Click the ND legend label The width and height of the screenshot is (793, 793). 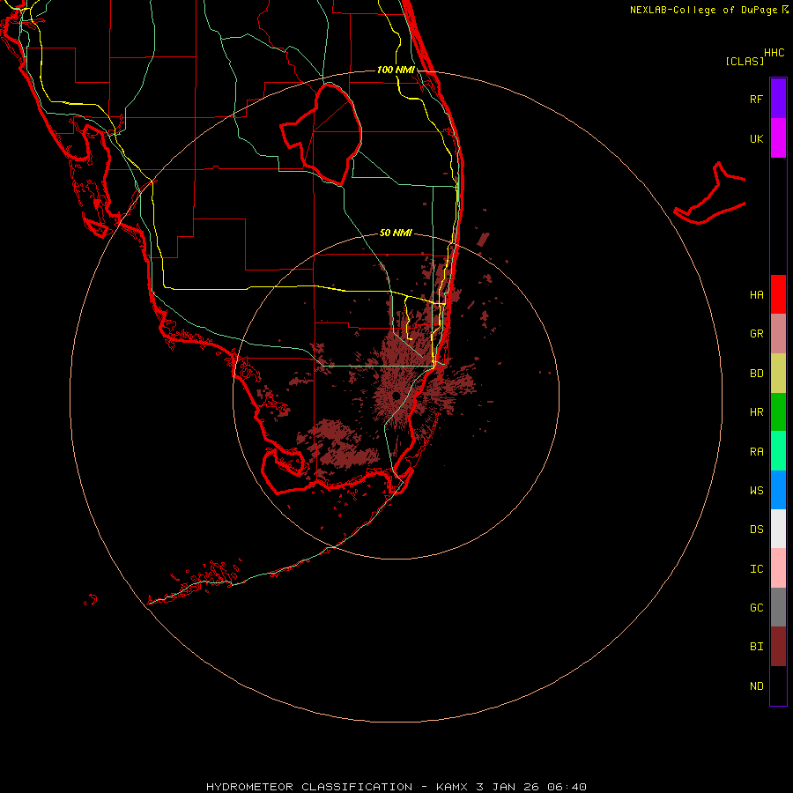coord(756,686)
